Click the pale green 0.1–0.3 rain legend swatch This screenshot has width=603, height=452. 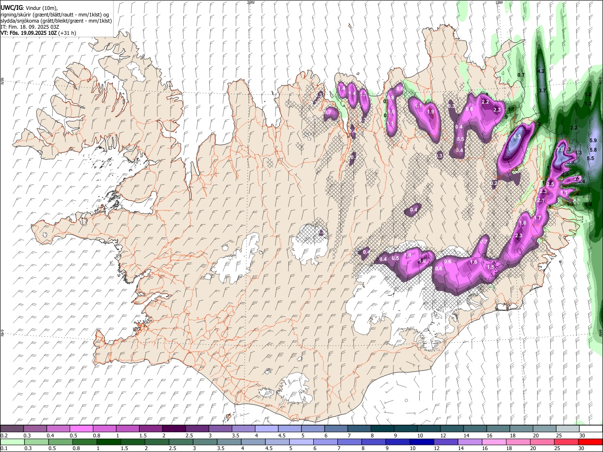click(13, 442)
